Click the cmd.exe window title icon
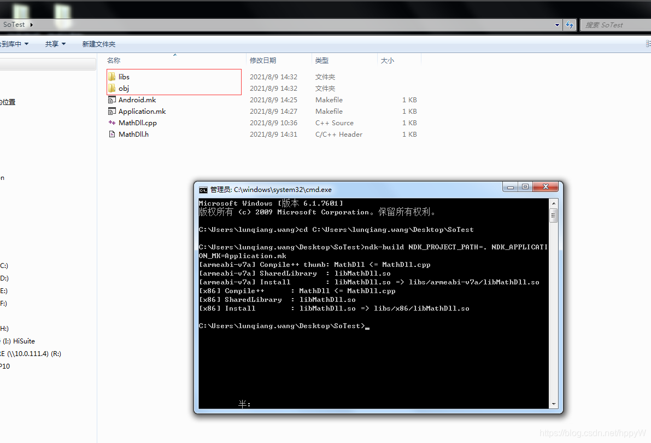Screen dimensions: 651x443 (x=203, y=190)
